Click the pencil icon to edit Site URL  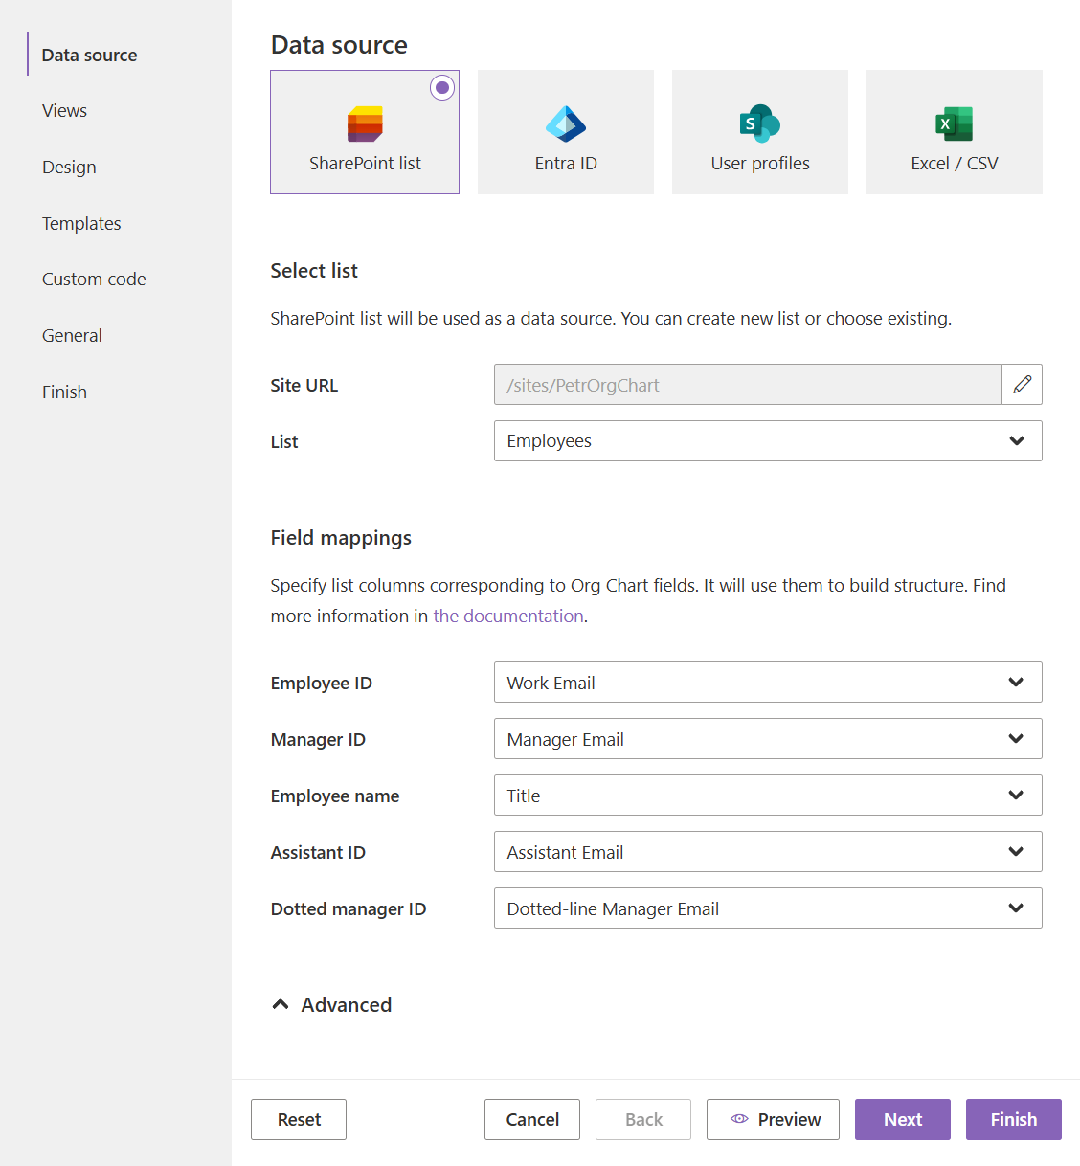[x=1023, y=385]
